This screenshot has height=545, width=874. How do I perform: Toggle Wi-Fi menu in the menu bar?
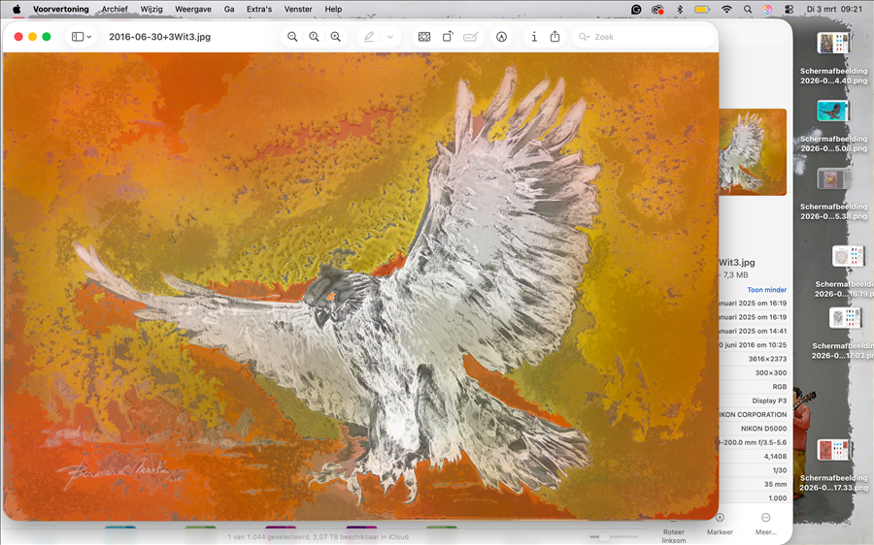[x=726, y=9]
